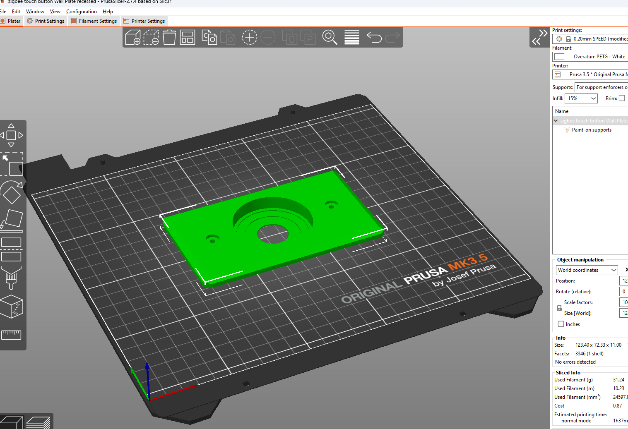The height and width of the screenshot is (429, 628).
Task: Click the white filament color swatch
Action: [x=559, y=57]
